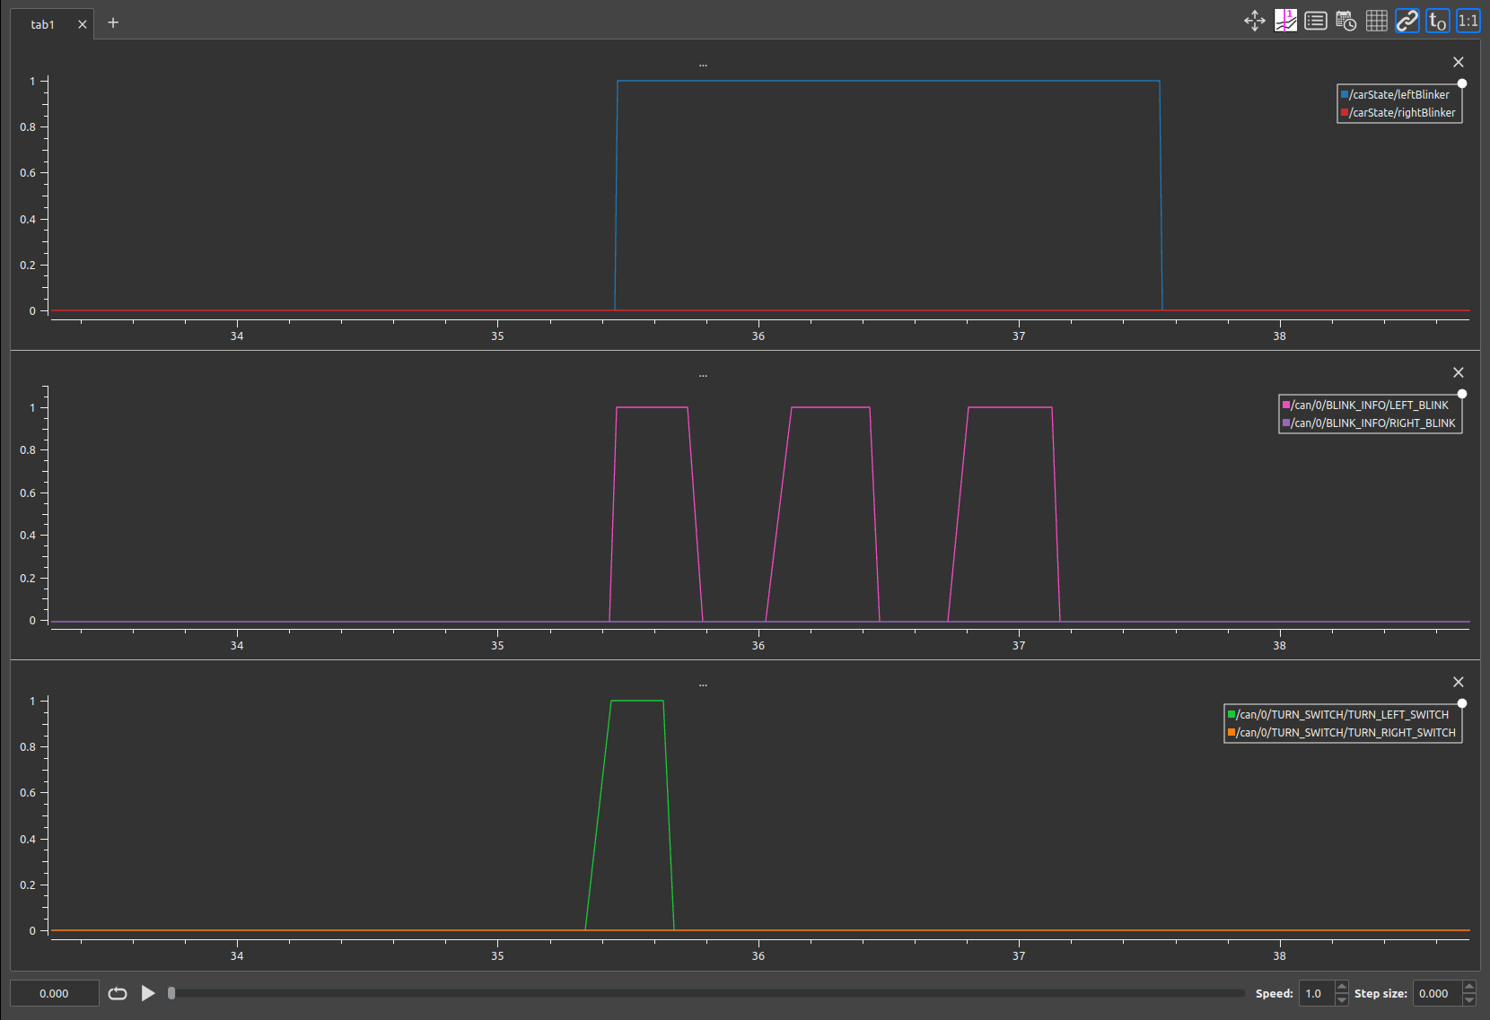Click the time slider handle

pyautogui.click(x=171, y=993)
